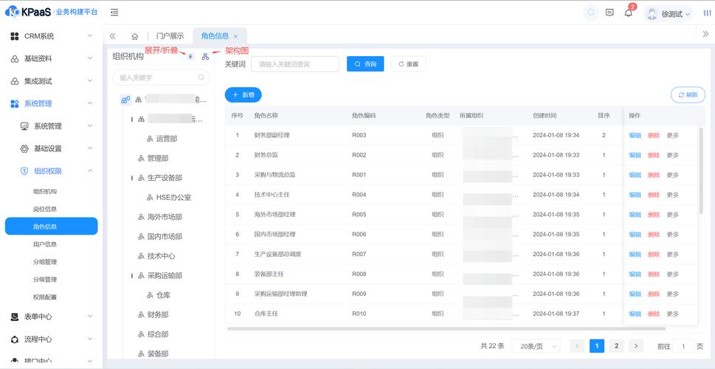Select 运营部 in the org tree
Screen dimensions: 715x369
[x=167, y=139]
